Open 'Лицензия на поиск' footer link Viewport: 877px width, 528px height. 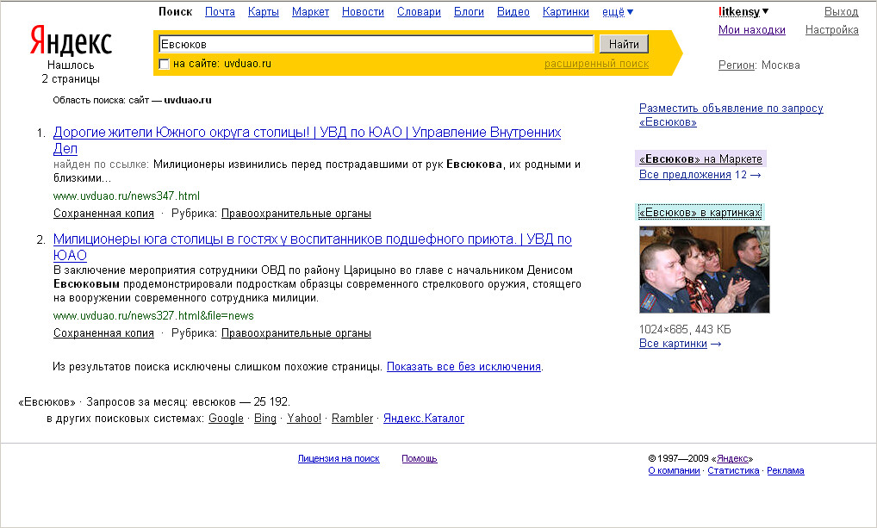339,458
